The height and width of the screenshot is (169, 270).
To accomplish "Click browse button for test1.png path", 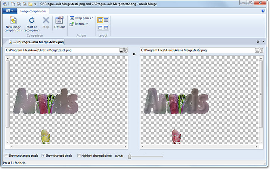I will 122,50.
